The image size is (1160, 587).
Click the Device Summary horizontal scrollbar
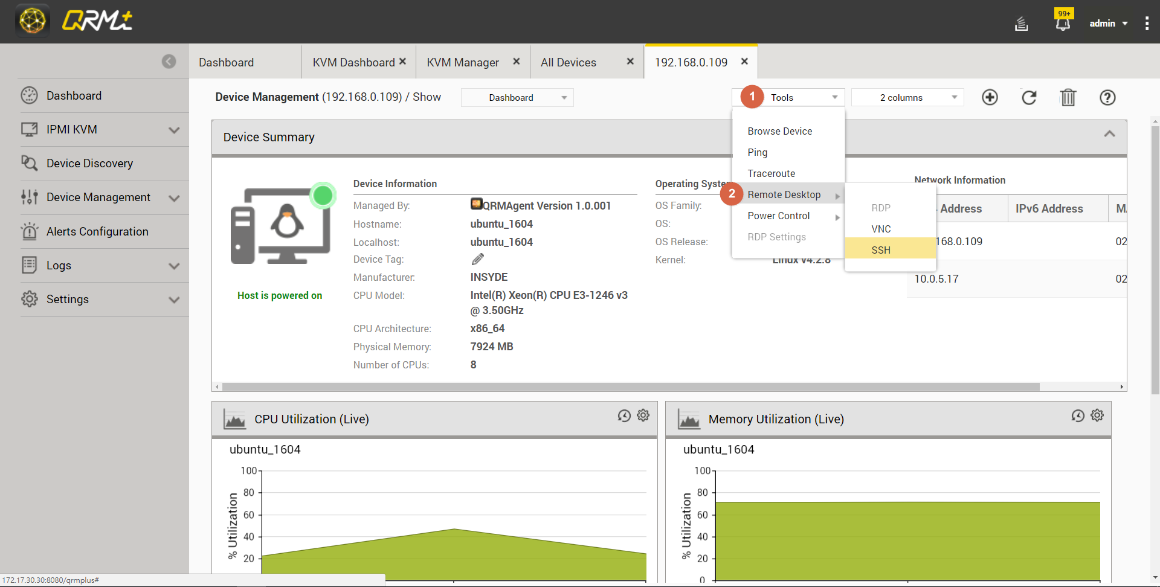click(x=630, y=387)
